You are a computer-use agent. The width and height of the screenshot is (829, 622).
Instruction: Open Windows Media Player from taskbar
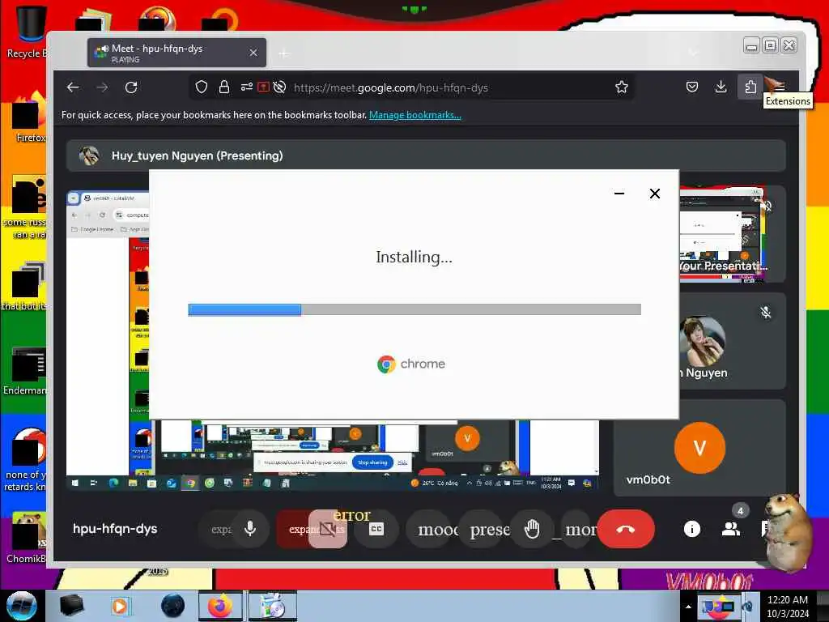(121, 606)
